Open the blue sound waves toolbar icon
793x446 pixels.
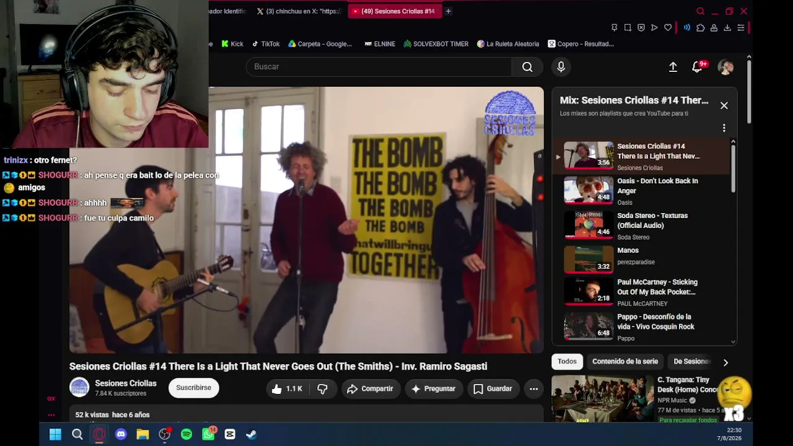687,27
